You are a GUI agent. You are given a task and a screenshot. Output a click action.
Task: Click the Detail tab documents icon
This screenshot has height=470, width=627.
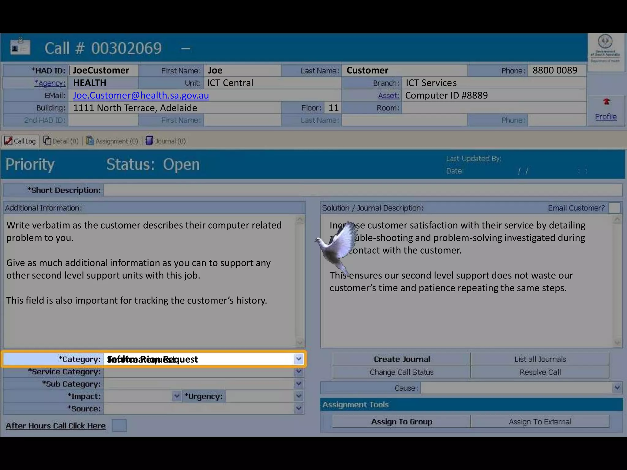point(47,141)
